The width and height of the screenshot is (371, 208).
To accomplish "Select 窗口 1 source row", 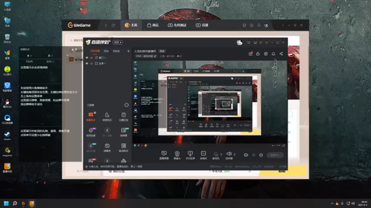I will (x=108, y=58).
